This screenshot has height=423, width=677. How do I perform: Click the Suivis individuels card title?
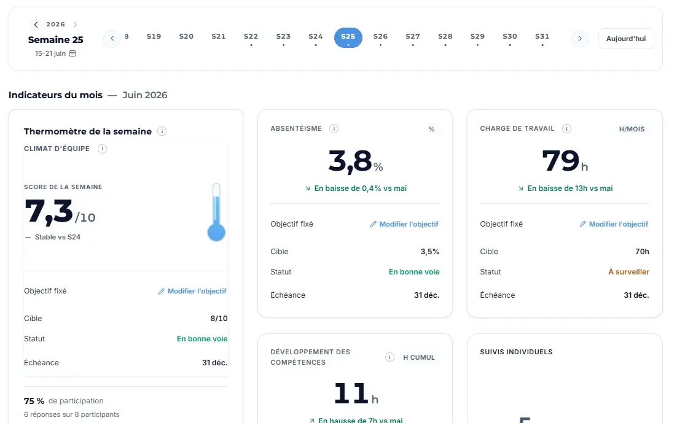point(516,352)
